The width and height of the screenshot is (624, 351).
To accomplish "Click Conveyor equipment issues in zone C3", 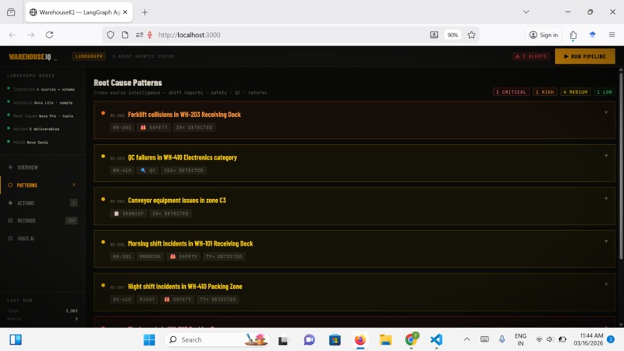I will 177,201.
